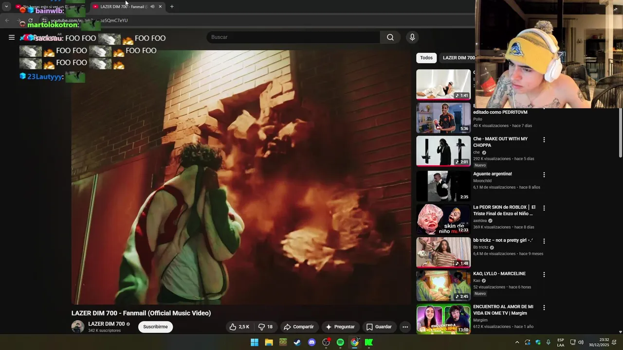Open the Aguante argentina! thumbnail
The image size is (623, 350).
pyautogui.click(x=443, y=186)
